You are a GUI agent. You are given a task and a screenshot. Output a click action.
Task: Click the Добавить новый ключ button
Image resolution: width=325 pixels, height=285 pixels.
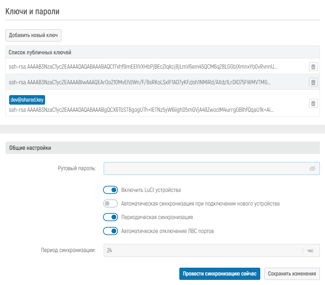pyautogui.click(x=33, y=35)
